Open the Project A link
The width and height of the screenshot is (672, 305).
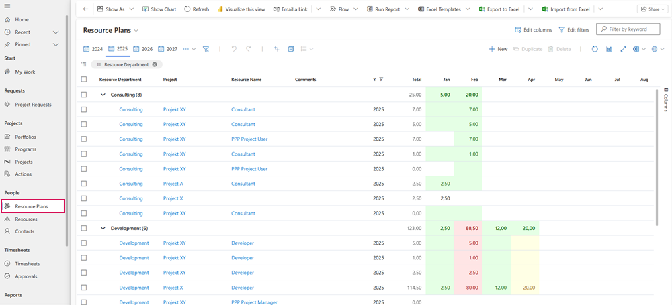click(173, 184)
